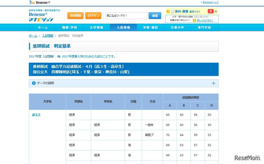This screenshot has height=164, width=264.
Task: Click the 2017年度 入試情報 label
Action: 41,56
